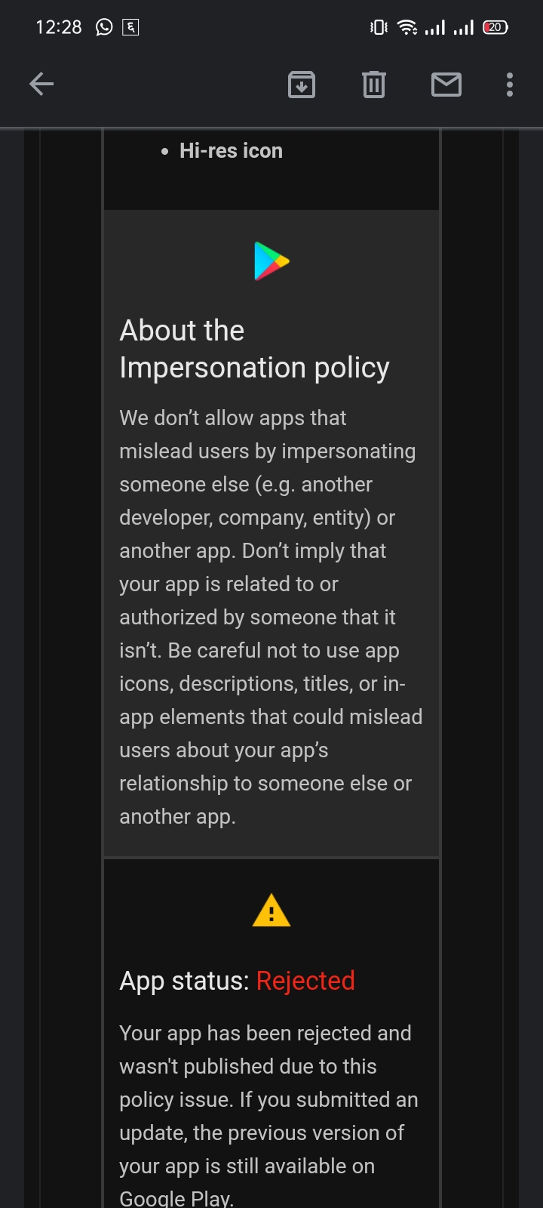The width and height of the screenshot is (543, 1208).
Task: Tap the Wi-Fi status icon
Action: (407, 27)
